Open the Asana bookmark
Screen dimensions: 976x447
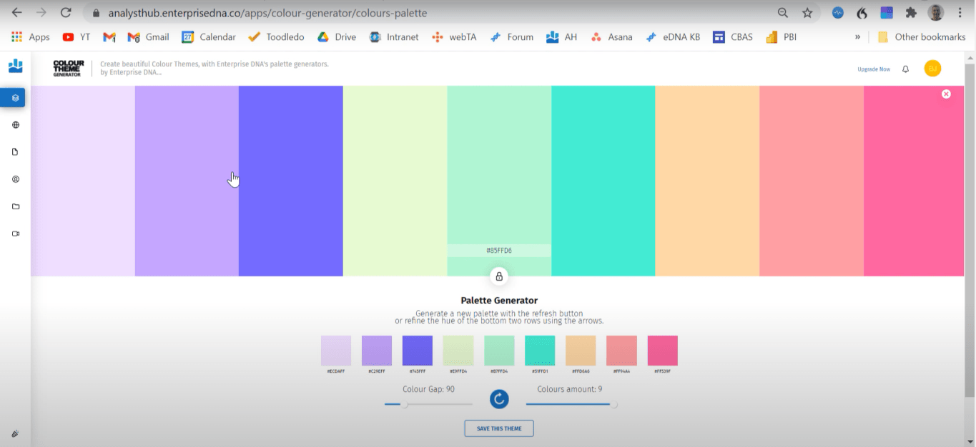pyautogui.click(x=611, y=37)
